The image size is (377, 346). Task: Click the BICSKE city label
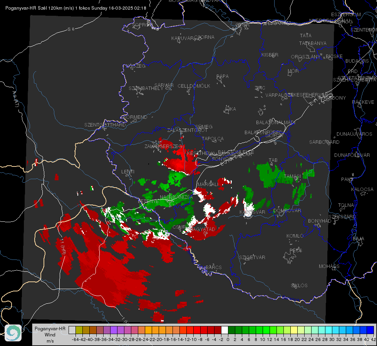click(334, 57)
